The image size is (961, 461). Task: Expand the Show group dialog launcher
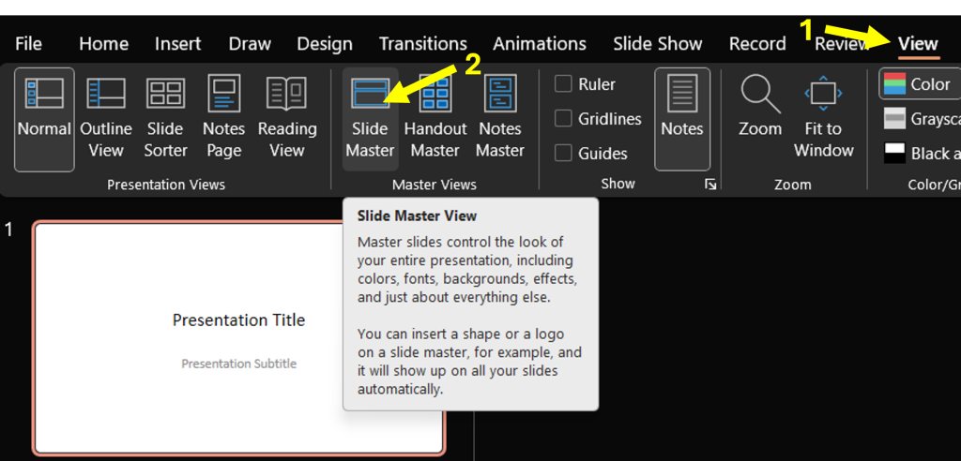710,185
